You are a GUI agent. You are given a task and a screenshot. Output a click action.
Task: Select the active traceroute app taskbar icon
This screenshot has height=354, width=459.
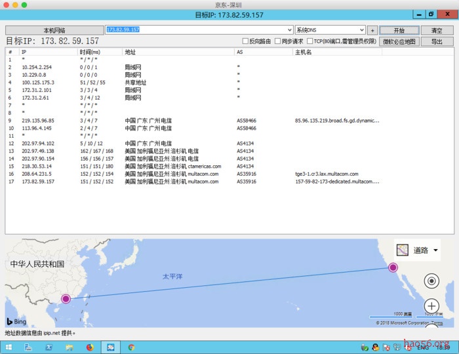(x=111, y=347)
